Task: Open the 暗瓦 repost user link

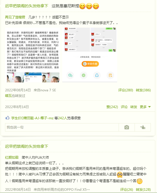Action: point(8,96)
